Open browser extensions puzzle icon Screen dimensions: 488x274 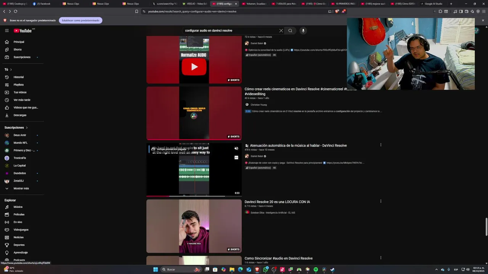pos(440,11)
